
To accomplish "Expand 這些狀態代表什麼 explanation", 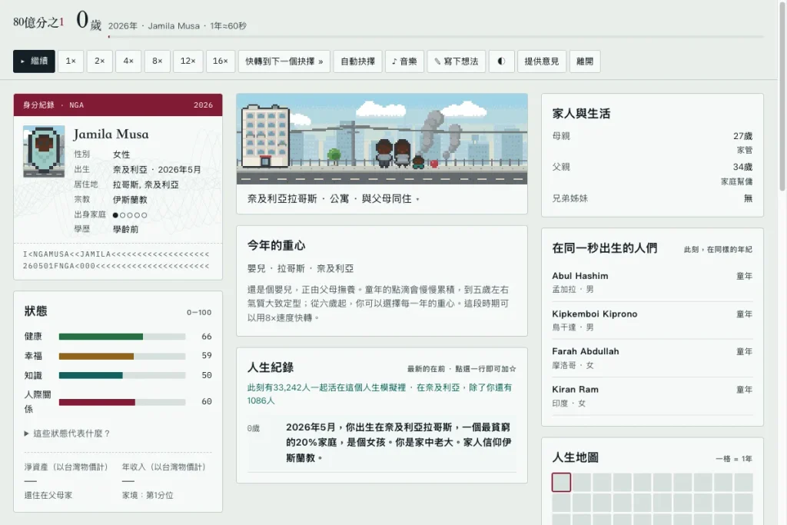I will tap(68, 434).
